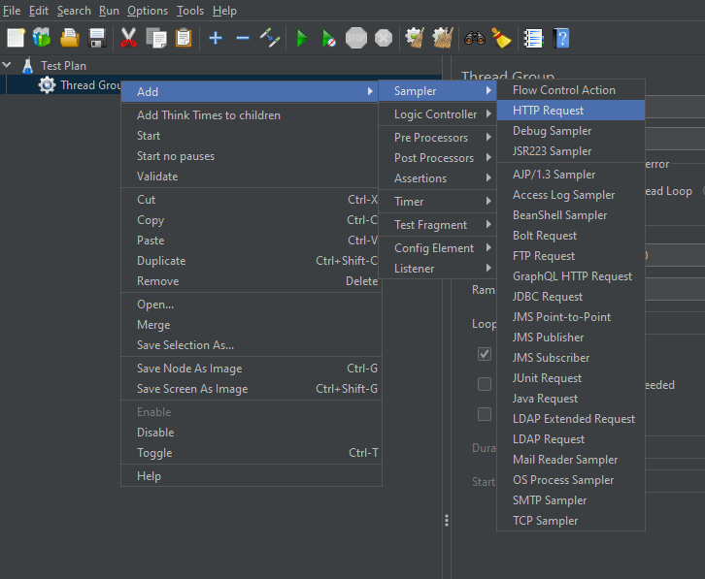The width and height of the screenshot is (705, 579).
Task: Choose HTTP Request sampler
Action: point(571,111)
